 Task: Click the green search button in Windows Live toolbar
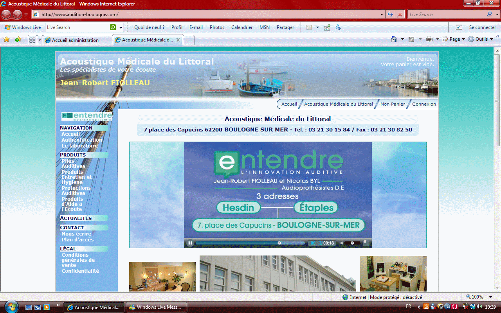[113, 27]
